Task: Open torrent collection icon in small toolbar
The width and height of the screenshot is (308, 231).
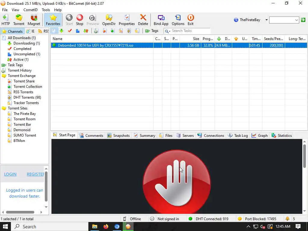Action: pos(112,31)
